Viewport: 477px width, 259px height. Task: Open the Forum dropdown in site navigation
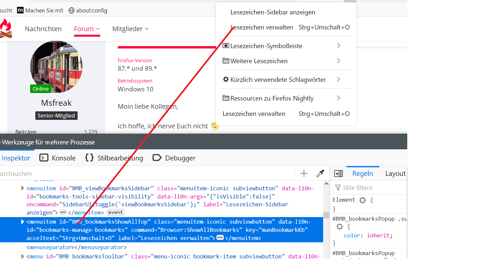(87, 29)
